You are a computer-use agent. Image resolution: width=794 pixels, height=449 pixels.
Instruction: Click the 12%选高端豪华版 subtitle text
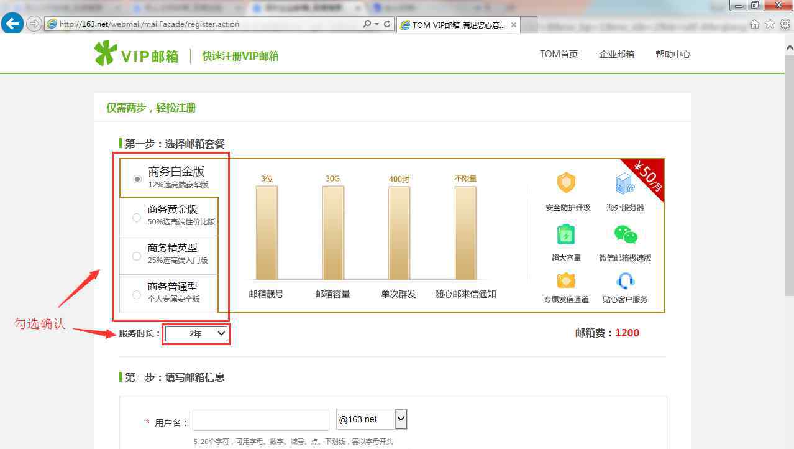coord(178,185)
